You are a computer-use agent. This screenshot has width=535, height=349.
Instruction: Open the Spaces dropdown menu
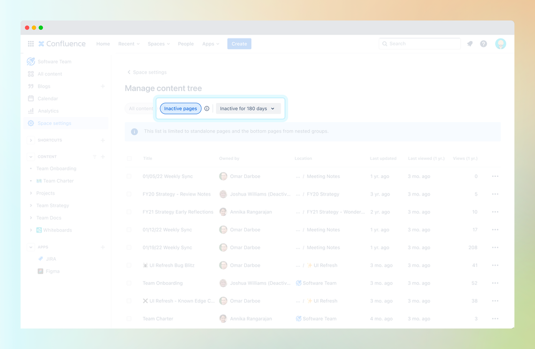tap(159, 44)
